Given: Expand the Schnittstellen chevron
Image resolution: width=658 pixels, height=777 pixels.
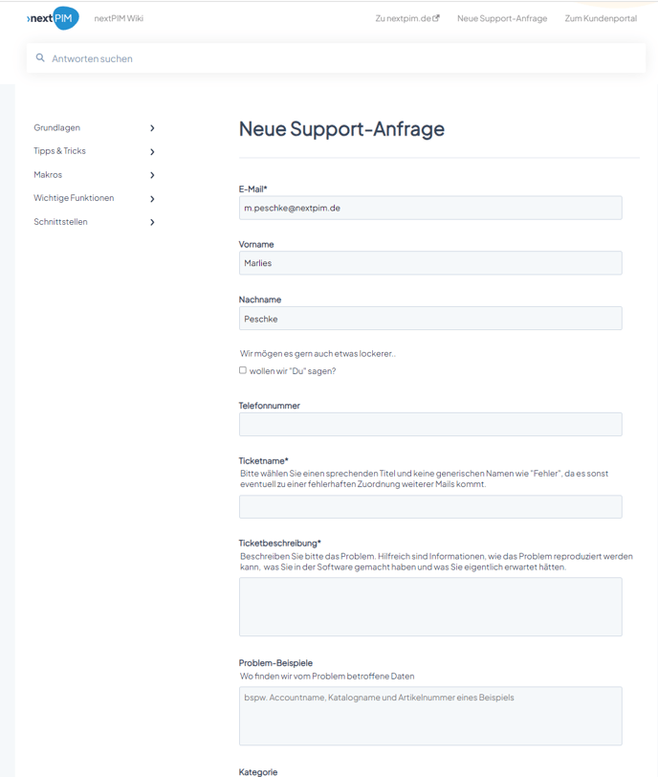Looking at the screenshot, I should (x=152, y=222).
